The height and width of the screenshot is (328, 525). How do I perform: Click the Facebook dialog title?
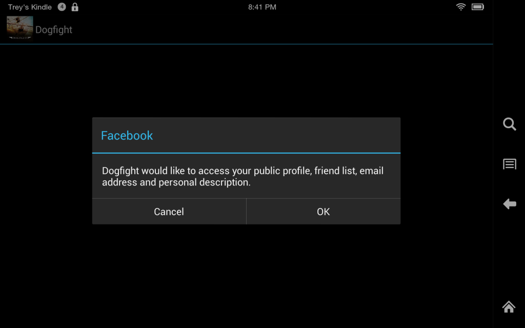(127, 135)
